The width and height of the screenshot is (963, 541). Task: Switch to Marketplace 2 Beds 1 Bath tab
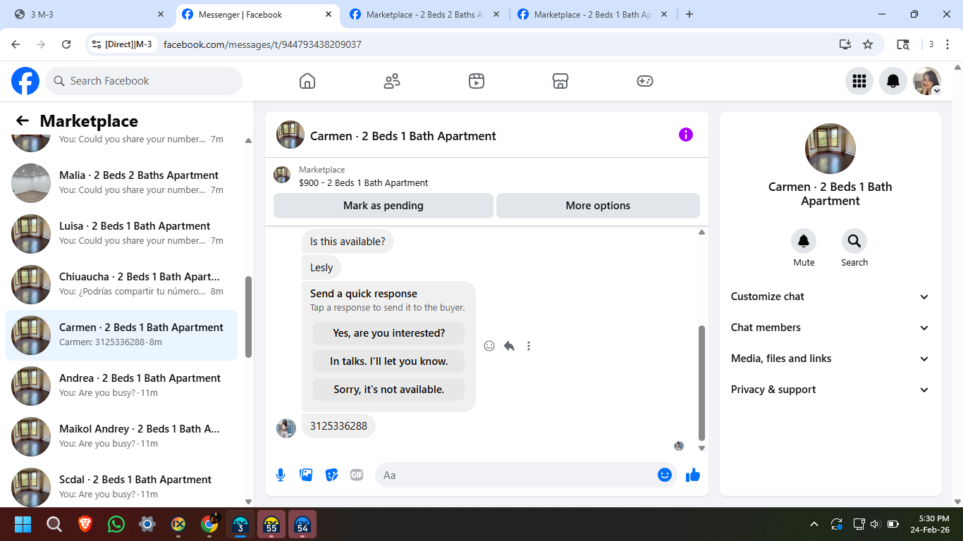coord(592,14)
